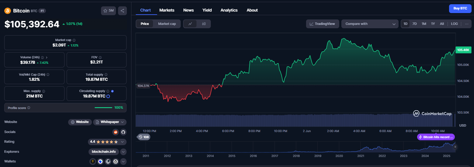Enable the LOG scale toggle

pos(454,24)
